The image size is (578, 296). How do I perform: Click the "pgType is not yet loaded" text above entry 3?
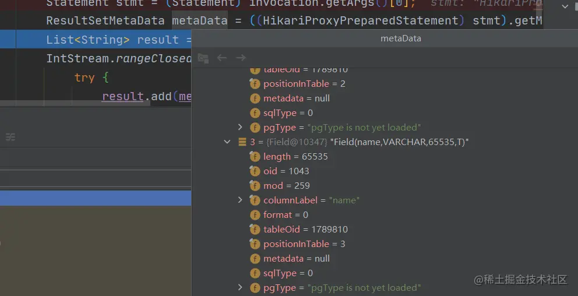coord(364,128)
